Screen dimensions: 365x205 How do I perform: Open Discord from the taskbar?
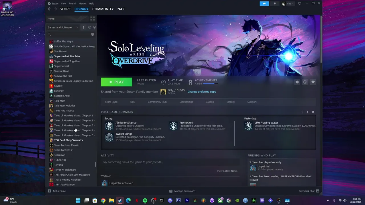[170, 200]
